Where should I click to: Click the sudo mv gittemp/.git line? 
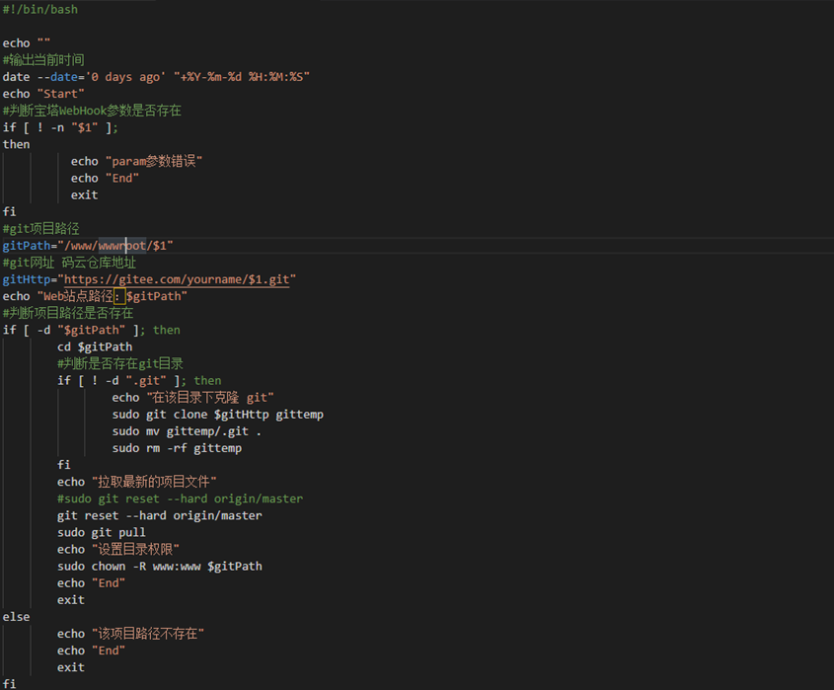coord(187,431)
